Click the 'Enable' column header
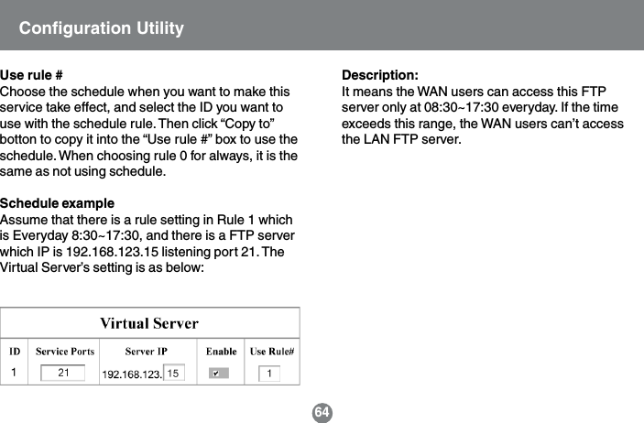The image size is (644, 423). click(x=222, y=352)
